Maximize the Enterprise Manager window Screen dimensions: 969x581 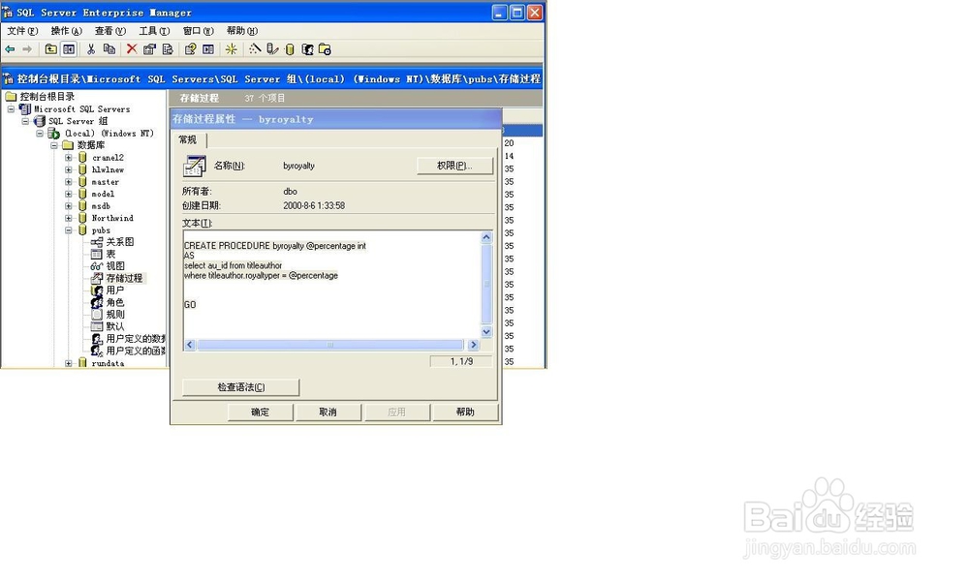[x=517, y=13]
